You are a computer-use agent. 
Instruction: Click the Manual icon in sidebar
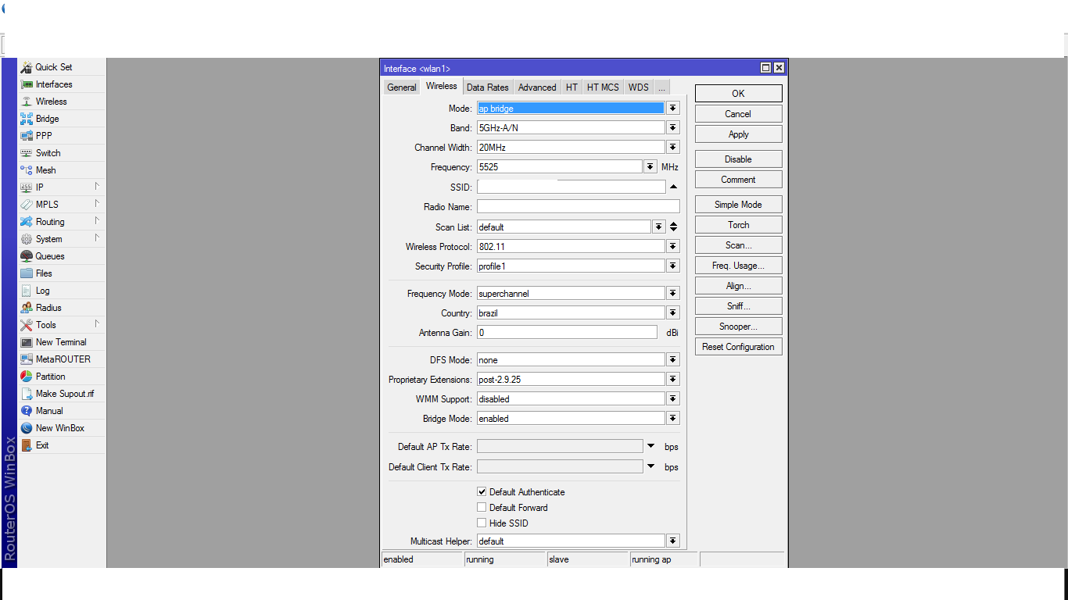pos(27,411)
